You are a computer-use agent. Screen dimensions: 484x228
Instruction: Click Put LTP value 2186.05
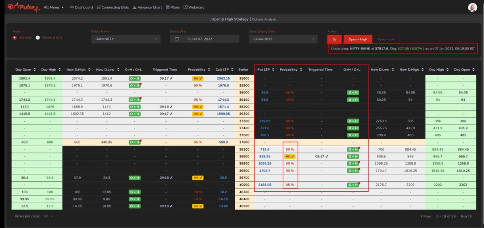265,184
